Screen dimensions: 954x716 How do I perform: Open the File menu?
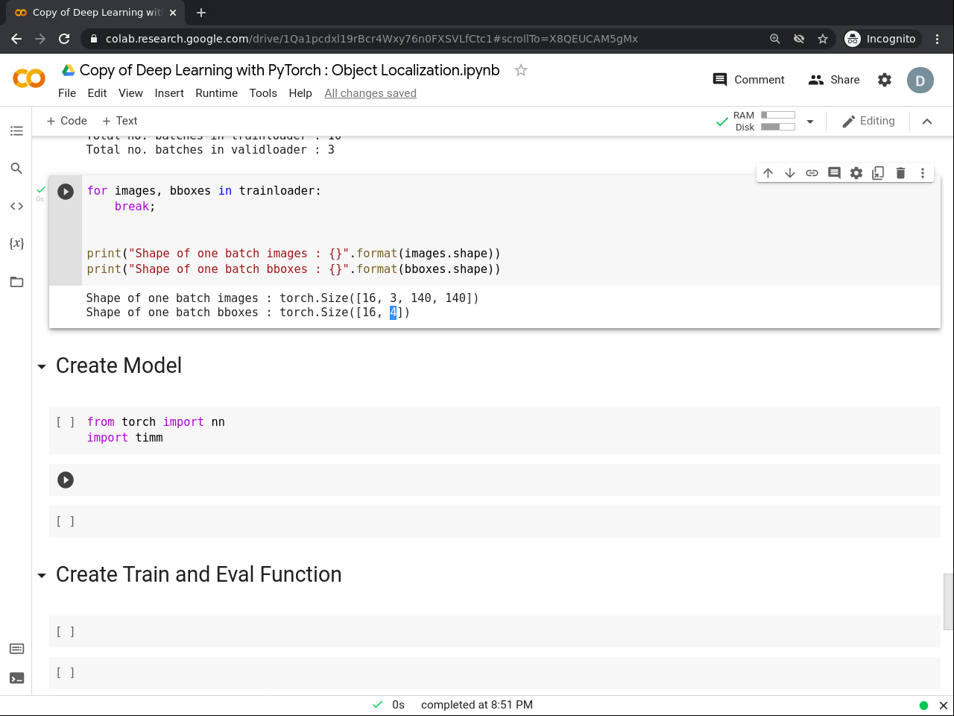point(67,93)
